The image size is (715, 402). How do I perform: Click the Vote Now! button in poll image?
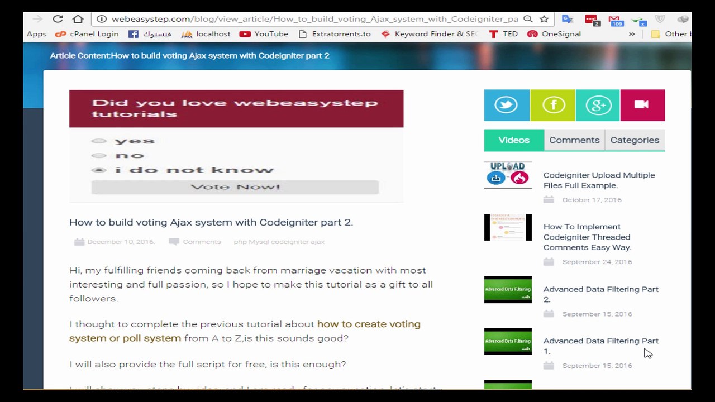235,187
